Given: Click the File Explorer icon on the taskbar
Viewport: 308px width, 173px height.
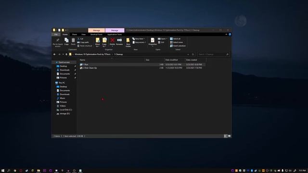Looking at the screenshot, I should (x=38, y=171).
